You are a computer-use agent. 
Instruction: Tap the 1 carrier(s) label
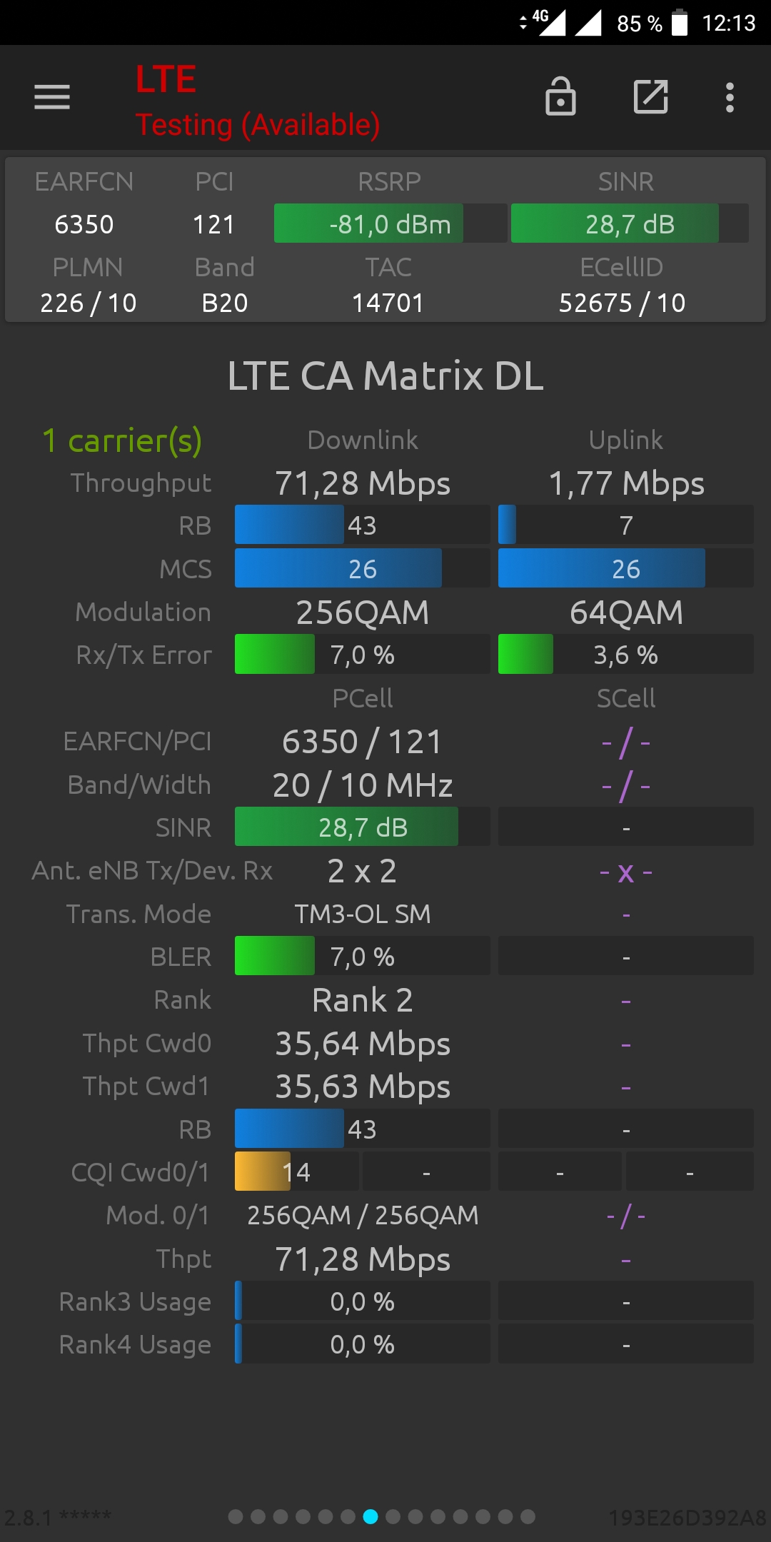coord(122,440)
